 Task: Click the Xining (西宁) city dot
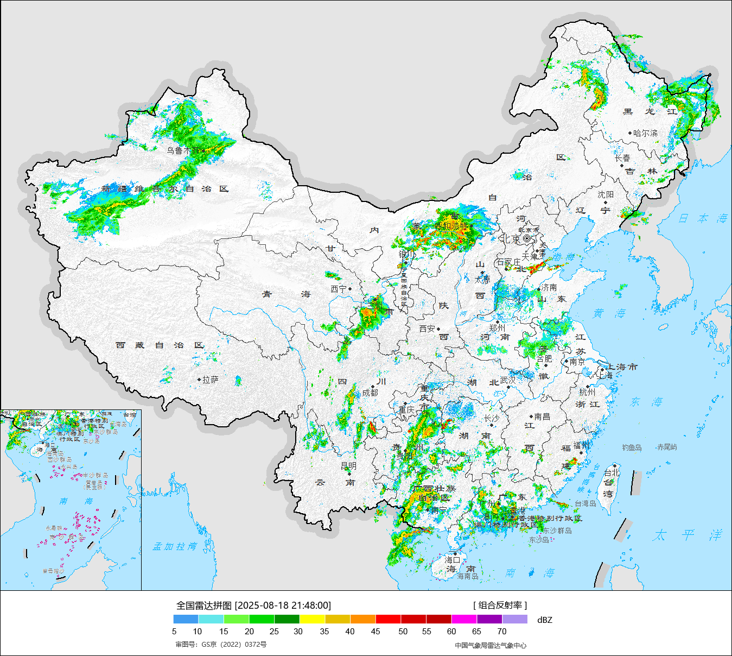tap(350, 289)
